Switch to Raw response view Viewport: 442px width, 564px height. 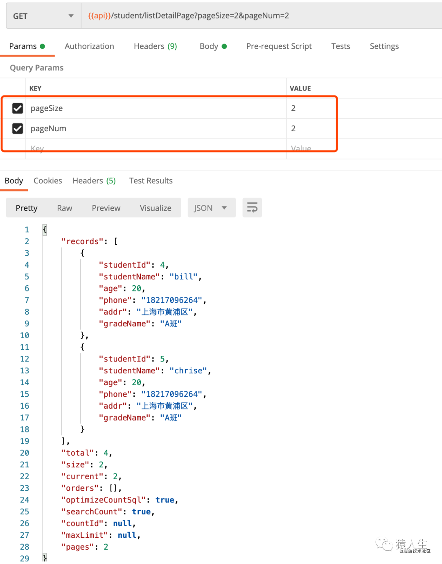point(65,208)
